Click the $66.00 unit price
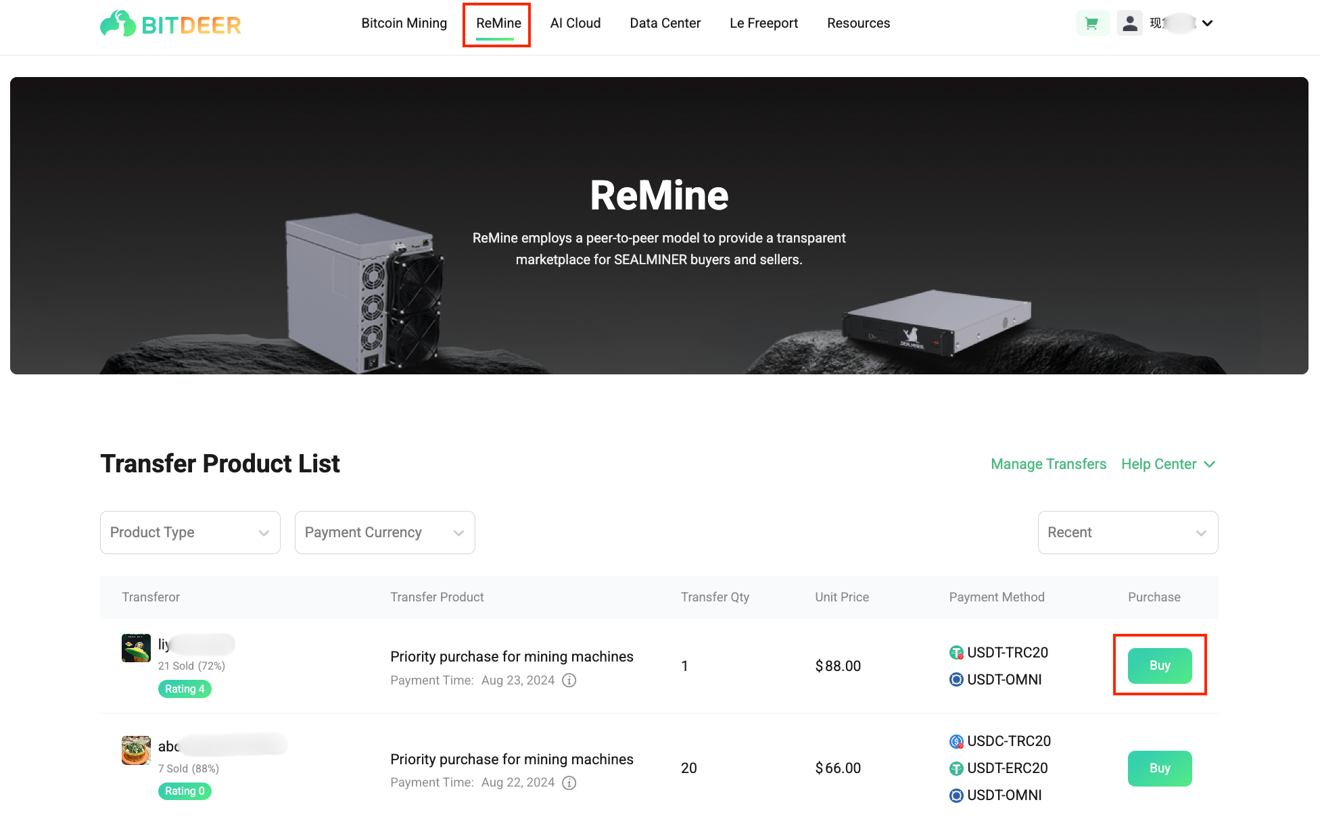 click(838, 768)
